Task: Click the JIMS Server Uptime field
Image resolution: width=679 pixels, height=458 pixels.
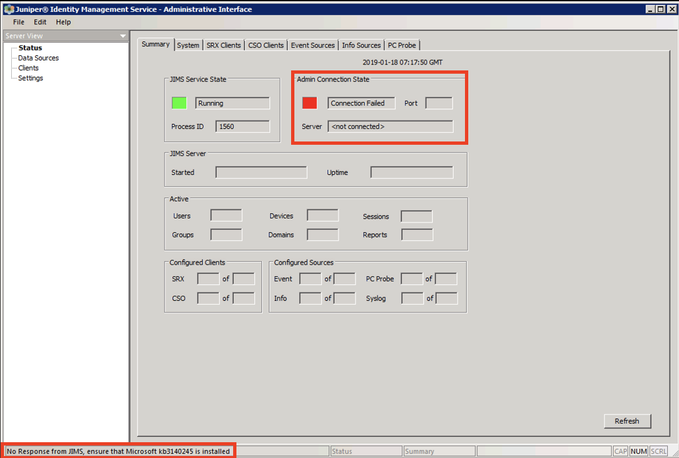Action: click(x=412, y=172)
